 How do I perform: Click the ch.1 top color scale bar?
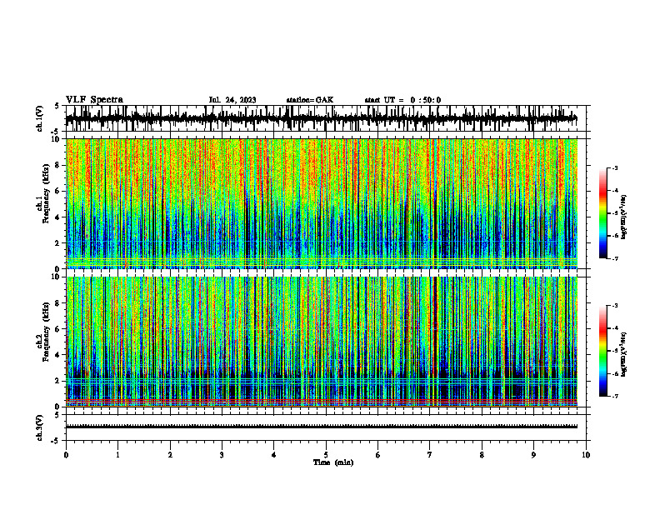[x=603, y=213]
